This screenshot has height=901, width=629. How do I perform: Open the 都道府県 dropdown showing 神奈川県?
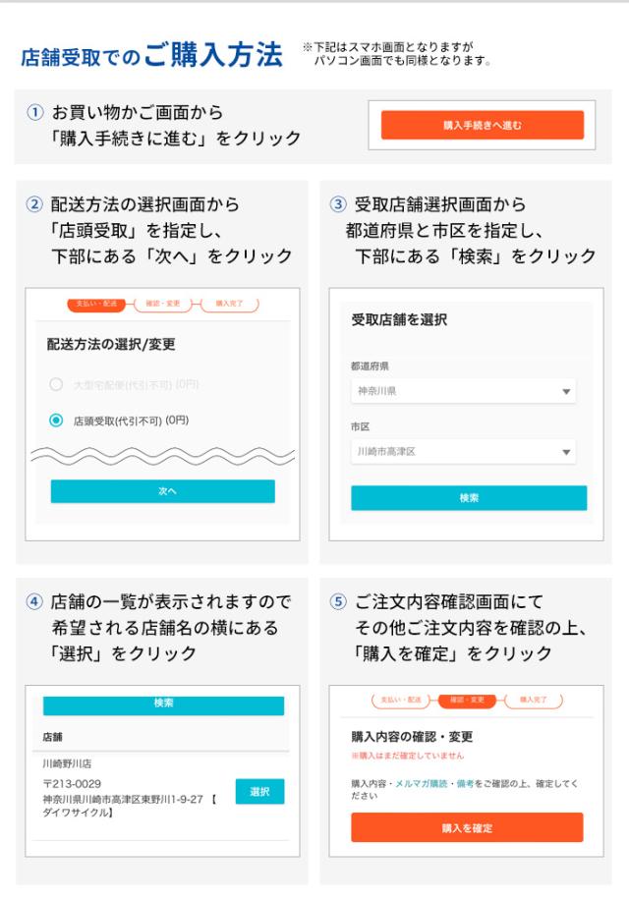pyautogui.click(x=463, y=390)
